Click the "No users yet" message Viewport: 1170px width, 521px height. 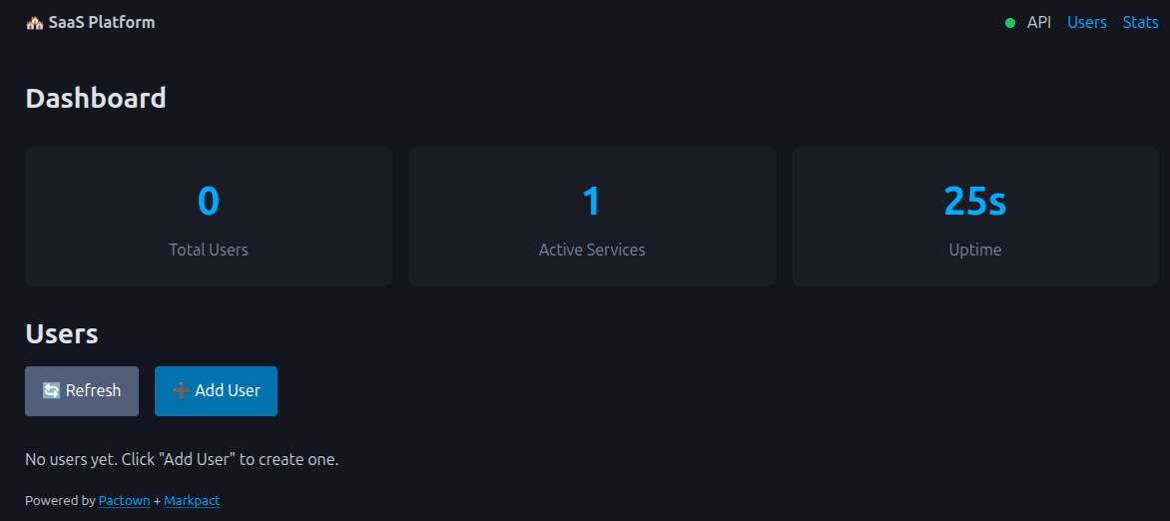coord(182,460)
